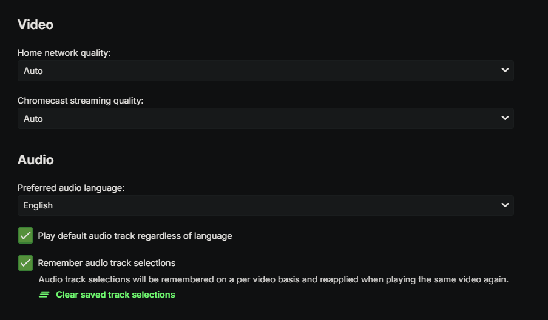Click the chevron arrow on Home network quality
Image resolution: width=548 pixels, height=320 pixels.
coord(505,70)
